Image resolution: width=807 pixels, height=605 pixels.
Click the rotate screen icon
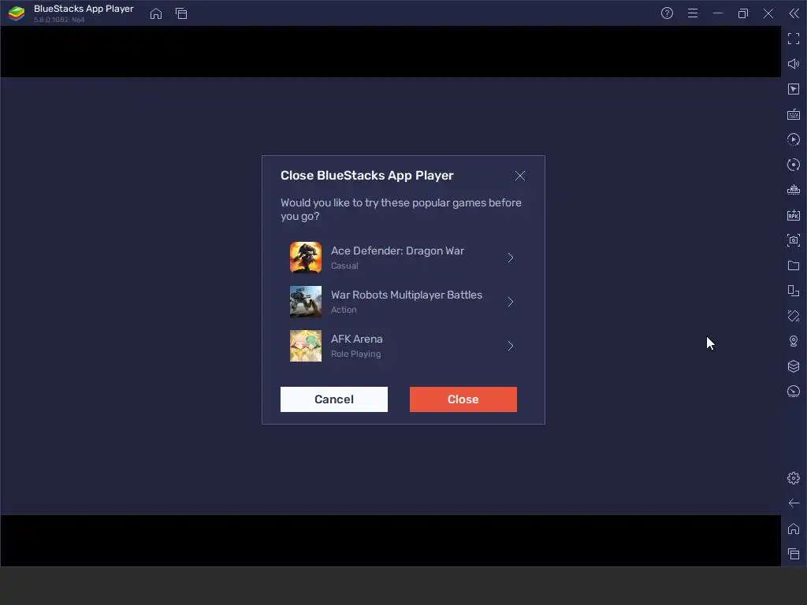point(794,291)
